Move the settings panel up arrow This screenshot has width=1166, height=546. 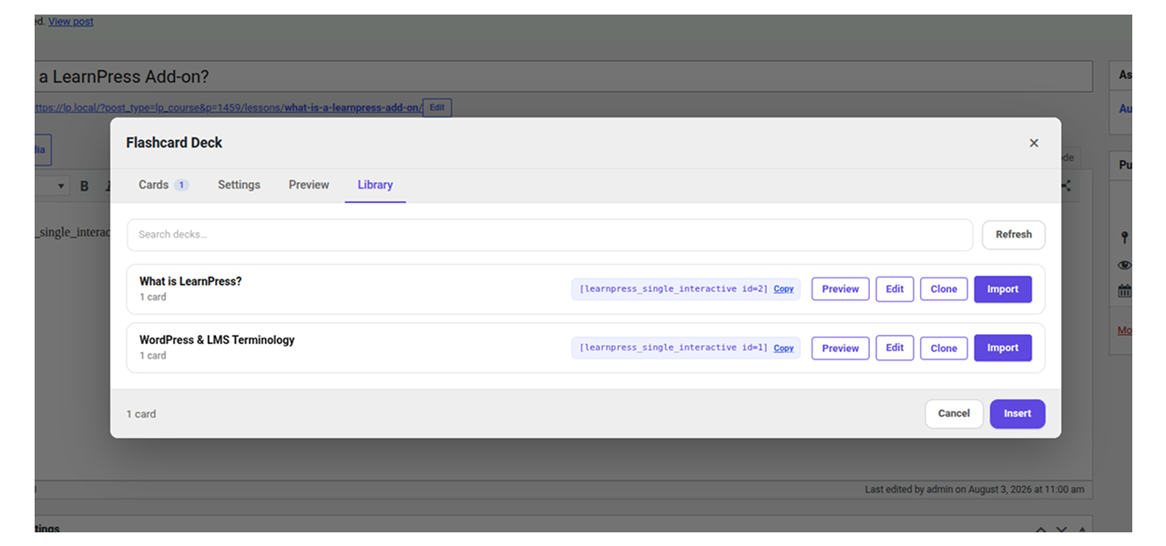[1041, 530]
